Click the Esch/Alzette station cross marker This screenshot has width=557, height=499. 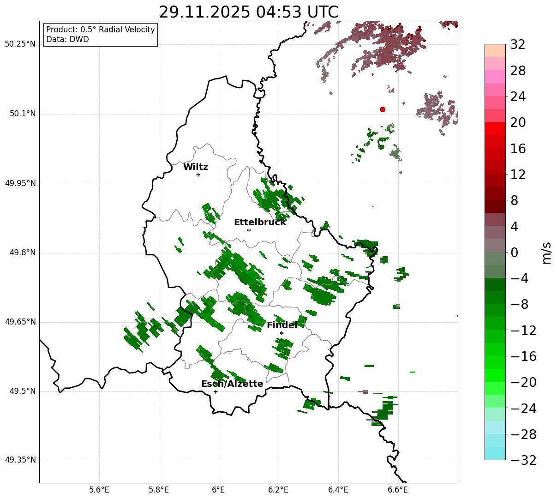[216, 391]
